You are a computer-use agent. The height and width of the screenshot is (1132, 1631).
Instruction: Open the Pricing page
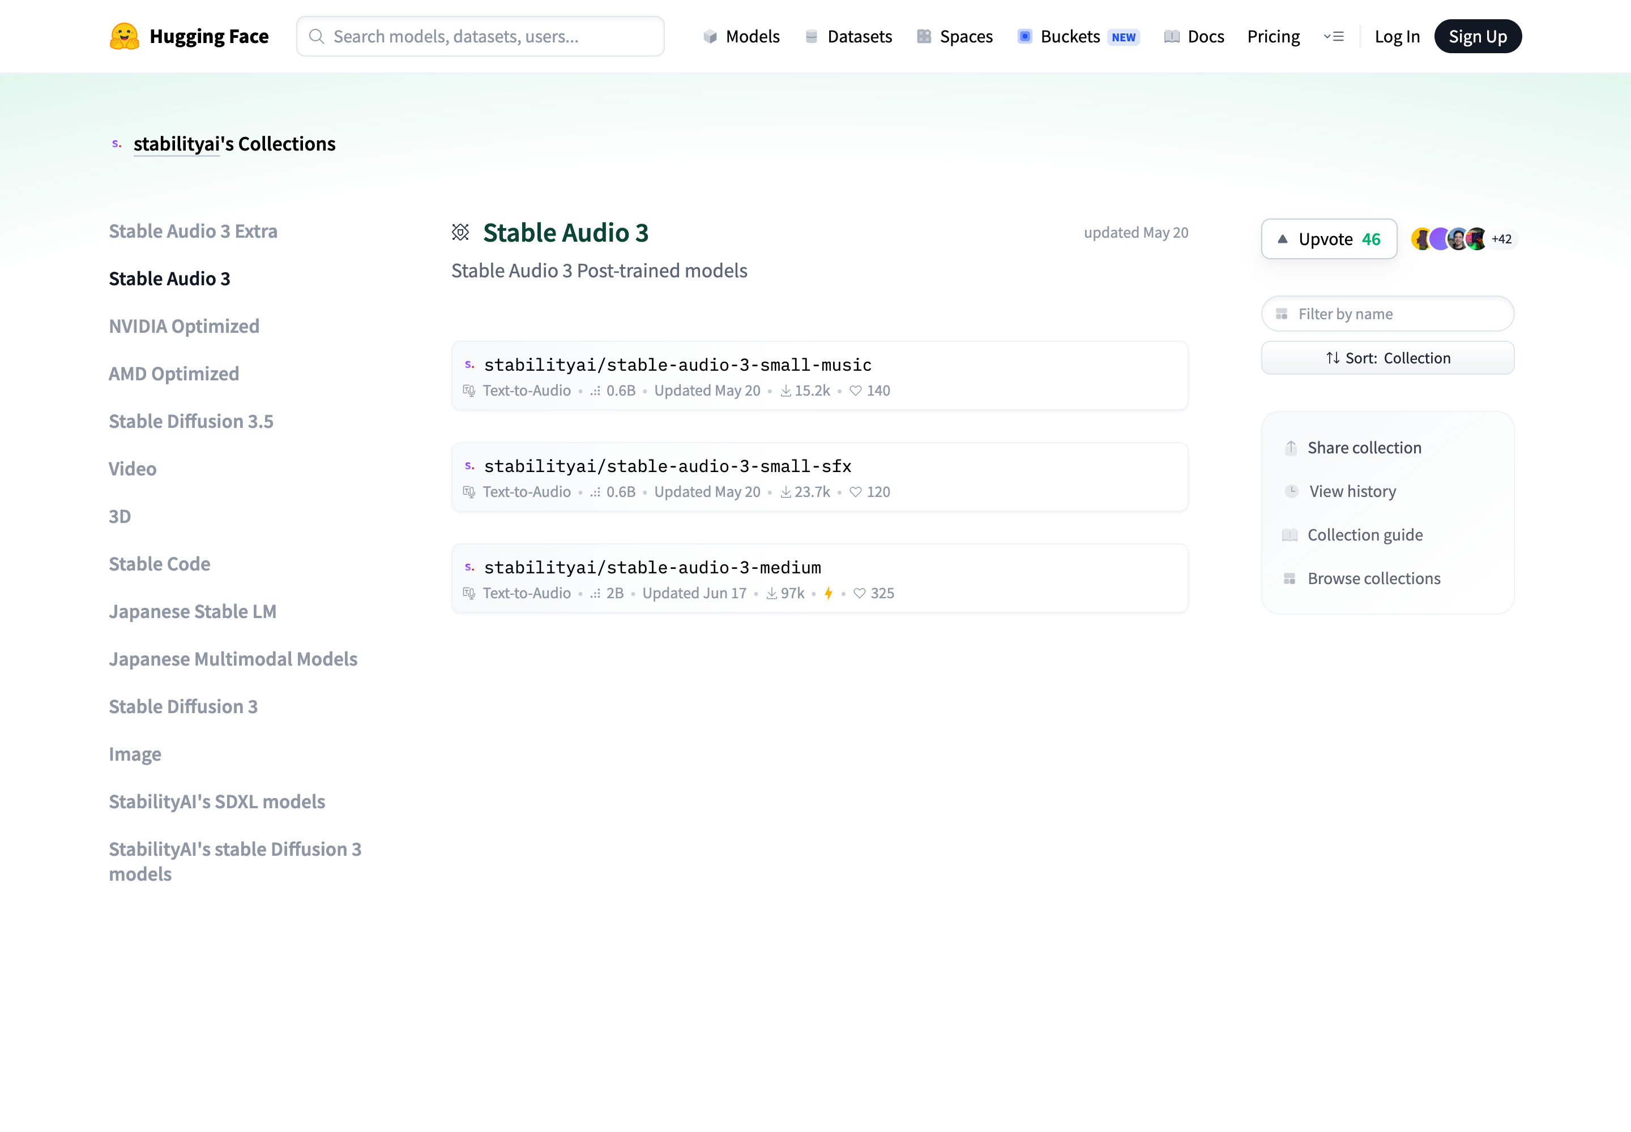1273,36
